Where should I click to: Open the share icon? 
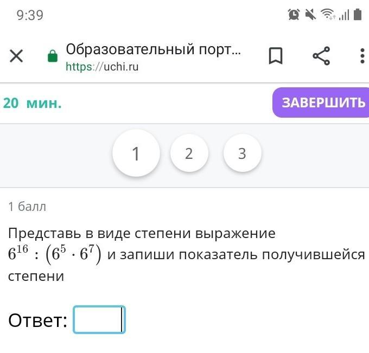[321, 56]
